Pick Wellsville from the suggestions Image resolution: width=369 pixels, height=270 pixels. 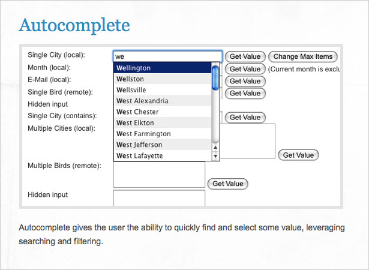163,90
